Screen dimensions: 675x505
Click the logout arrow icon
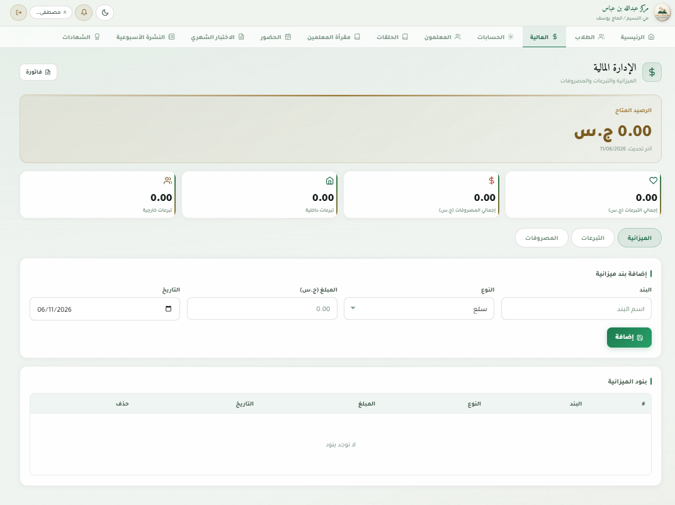tap(18, 13)
